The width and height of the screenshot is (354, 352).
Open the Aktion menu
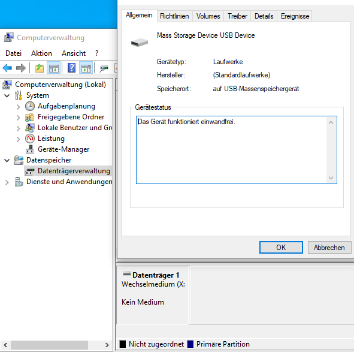pyautogui.click(x=41, y=53)
